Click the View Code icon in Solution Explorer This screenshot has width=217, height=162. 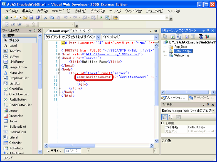[187, 37]
